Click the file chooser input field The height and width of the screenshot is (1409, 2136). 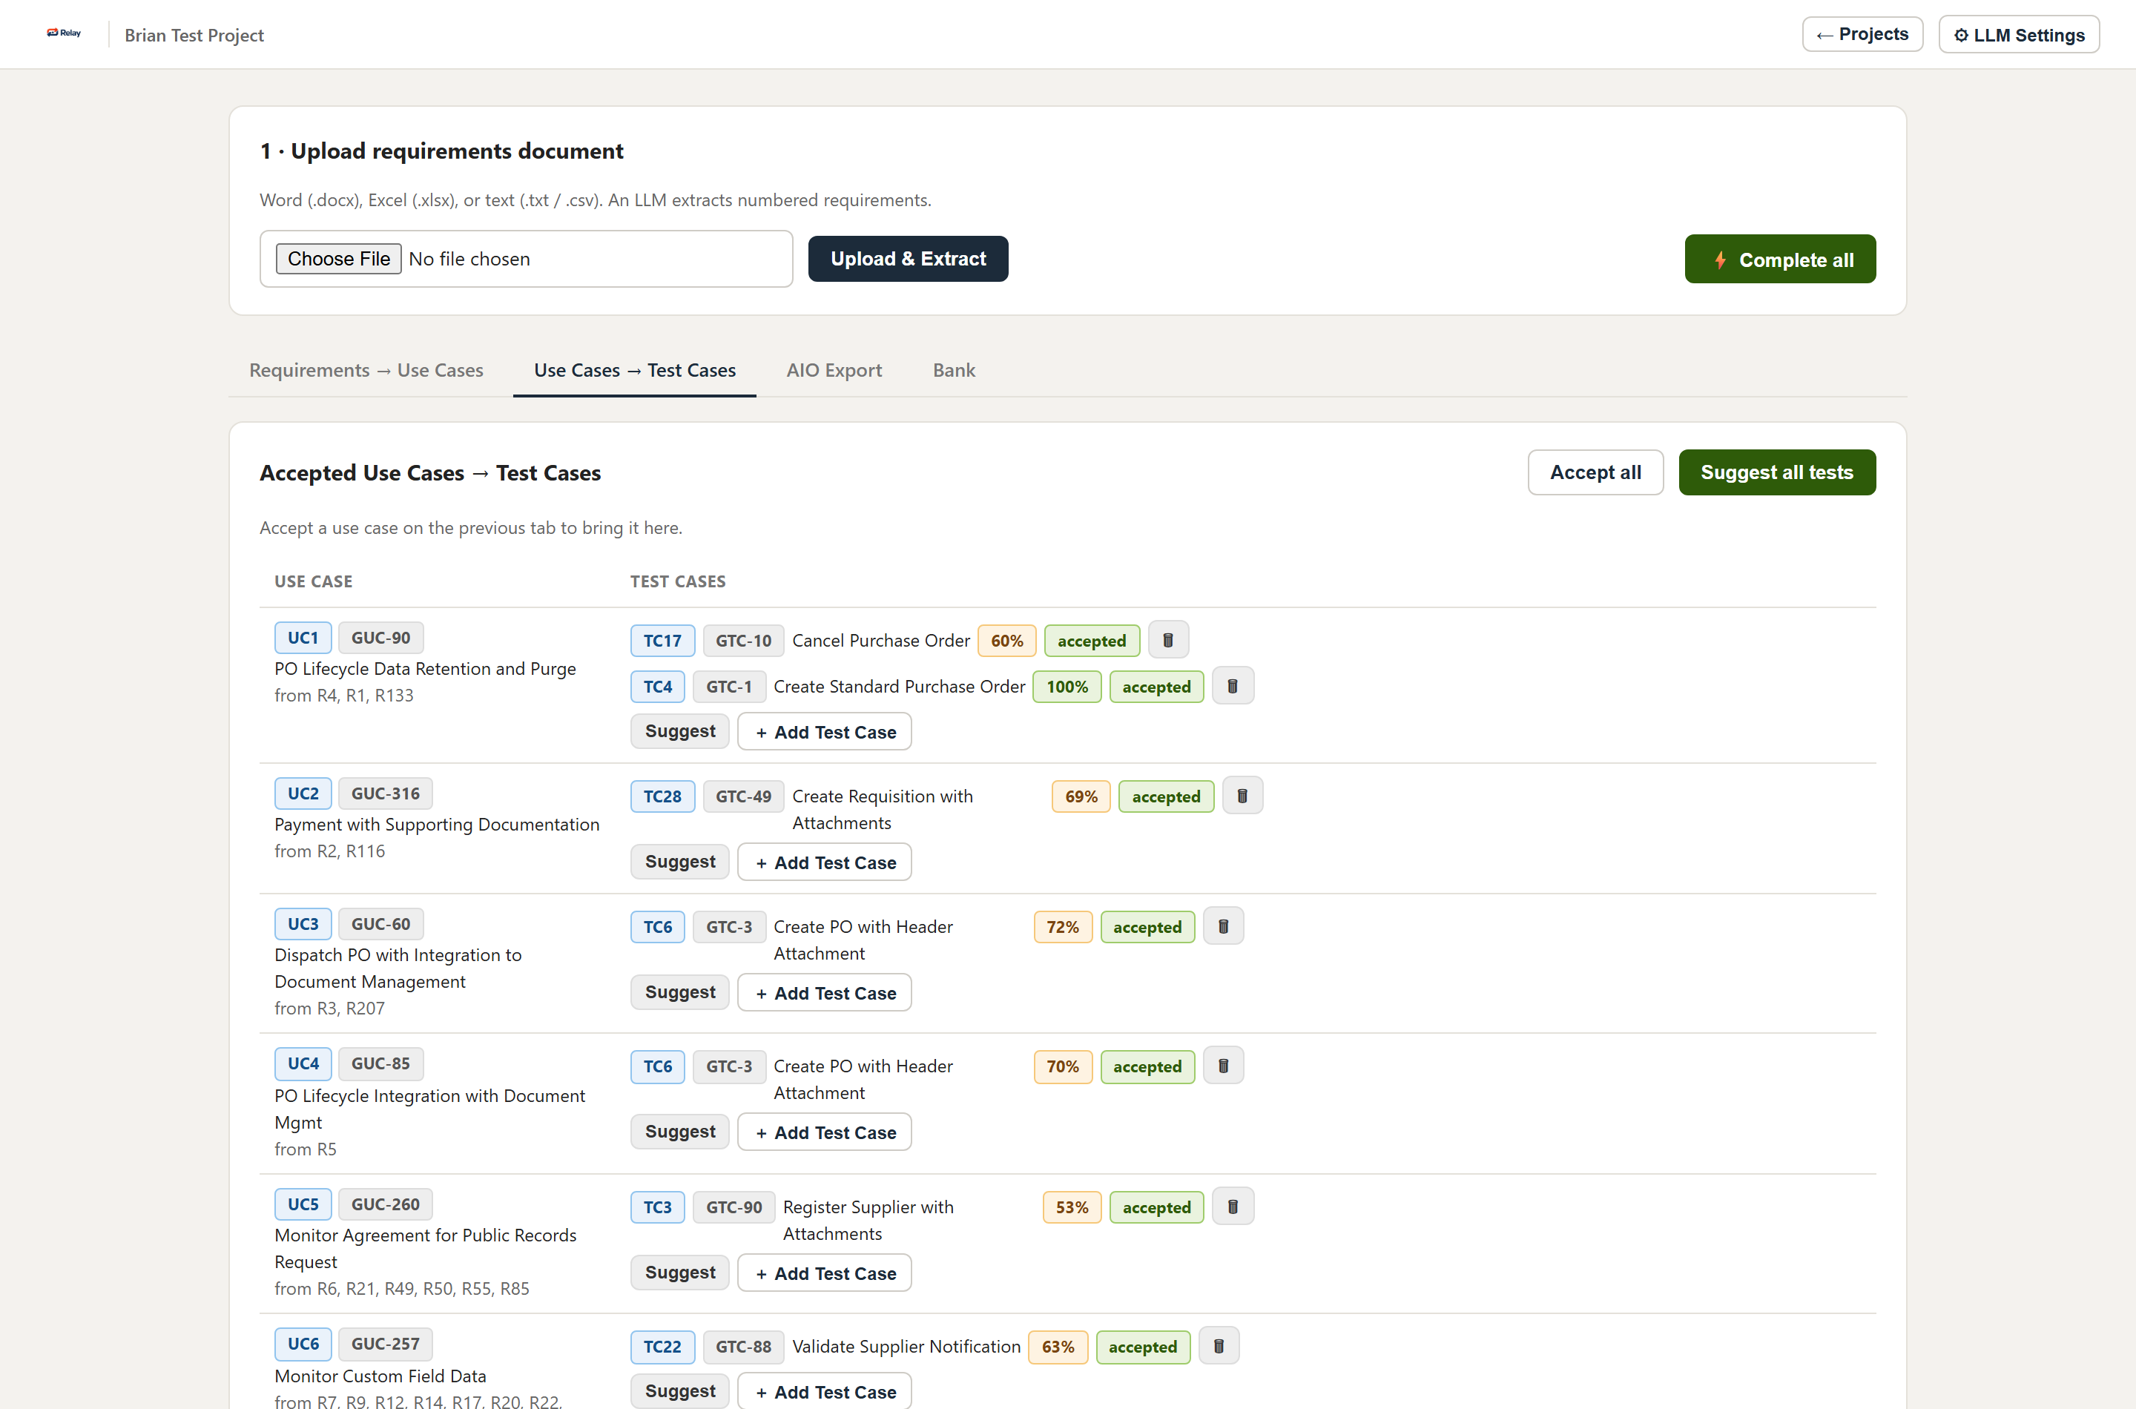click(x=526, y=259)
